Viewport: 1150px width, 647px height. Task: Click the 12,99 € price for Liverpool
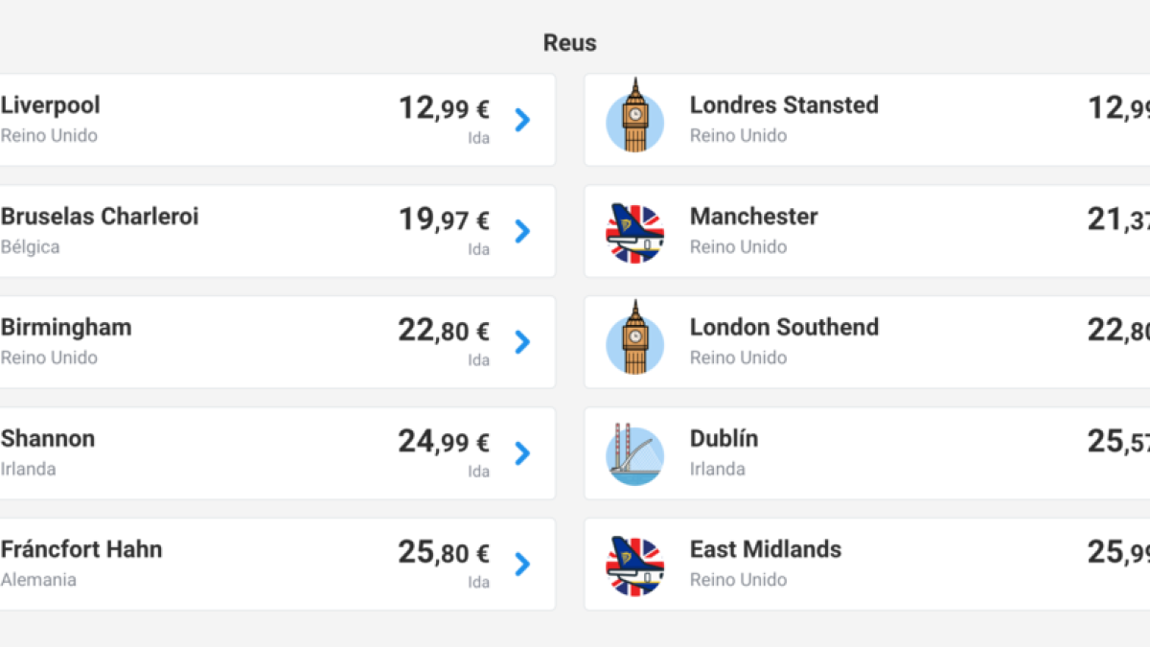click(443, 109)
